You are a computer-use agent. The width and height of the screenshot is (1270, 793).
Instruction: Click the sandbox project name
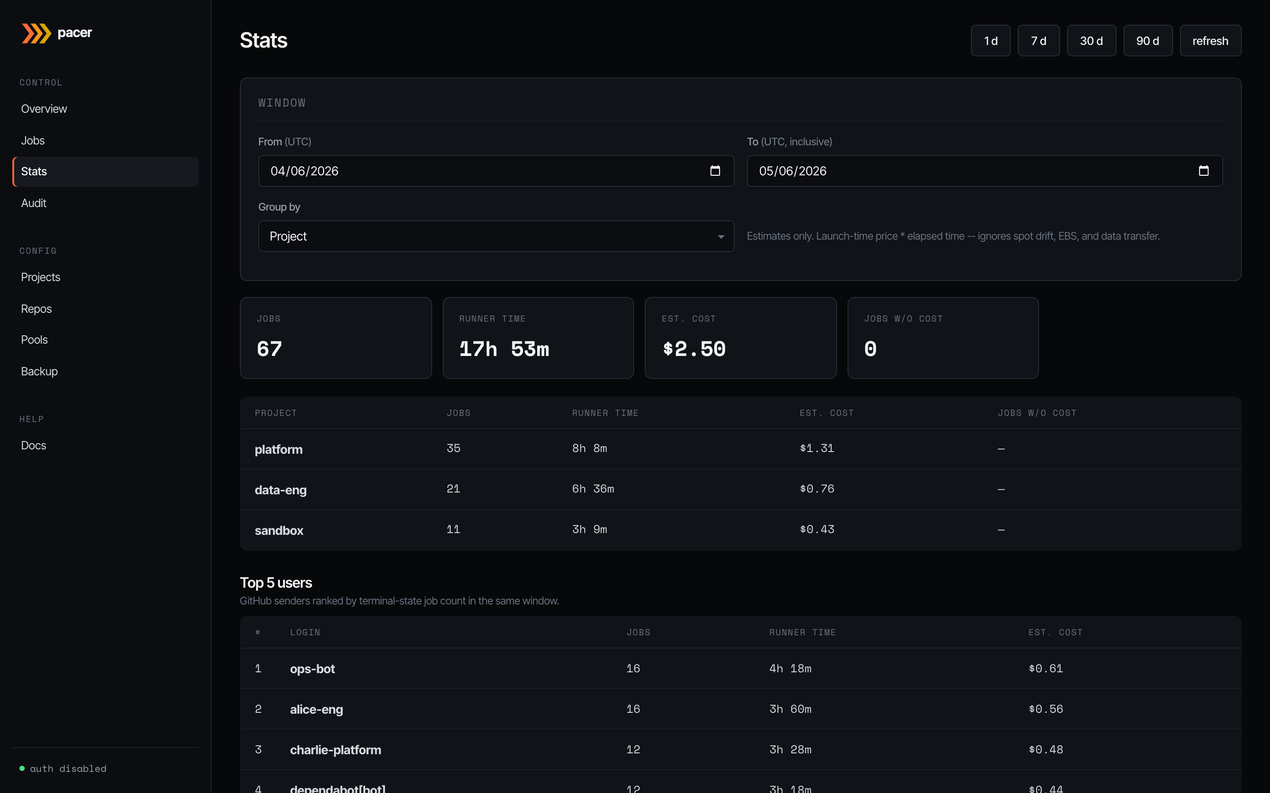click(x=279, y=530)
